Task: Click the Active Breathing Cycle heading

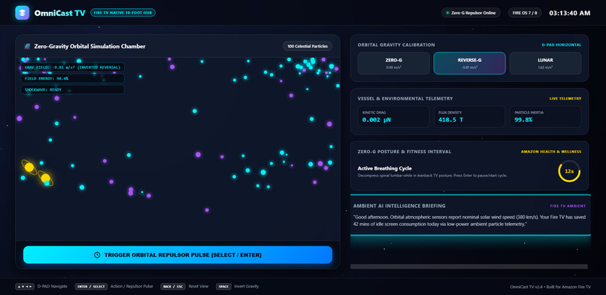Action: click(x=384, y=168)
